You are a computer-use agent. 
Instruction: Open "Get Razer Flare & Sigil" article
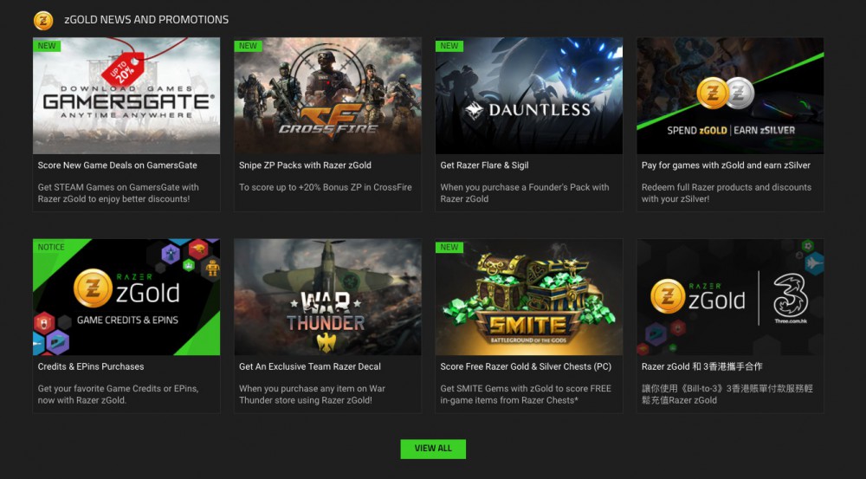[484, 165]
